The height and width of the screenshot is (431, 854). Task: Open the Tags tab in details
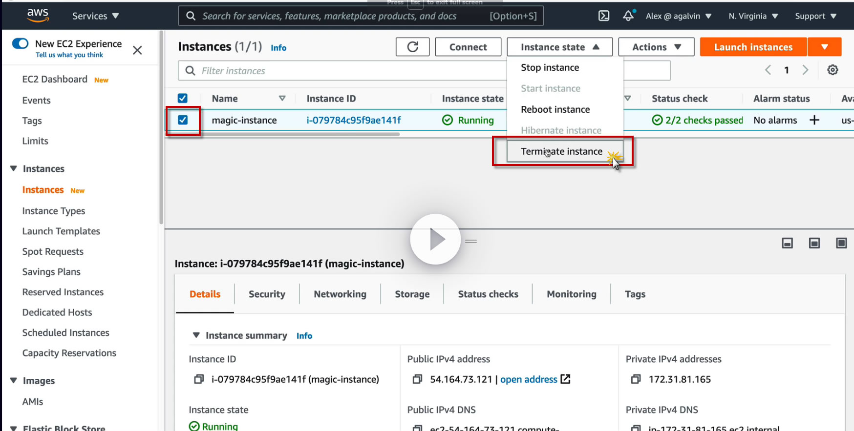pyautogui.click(x=635, y=294)
